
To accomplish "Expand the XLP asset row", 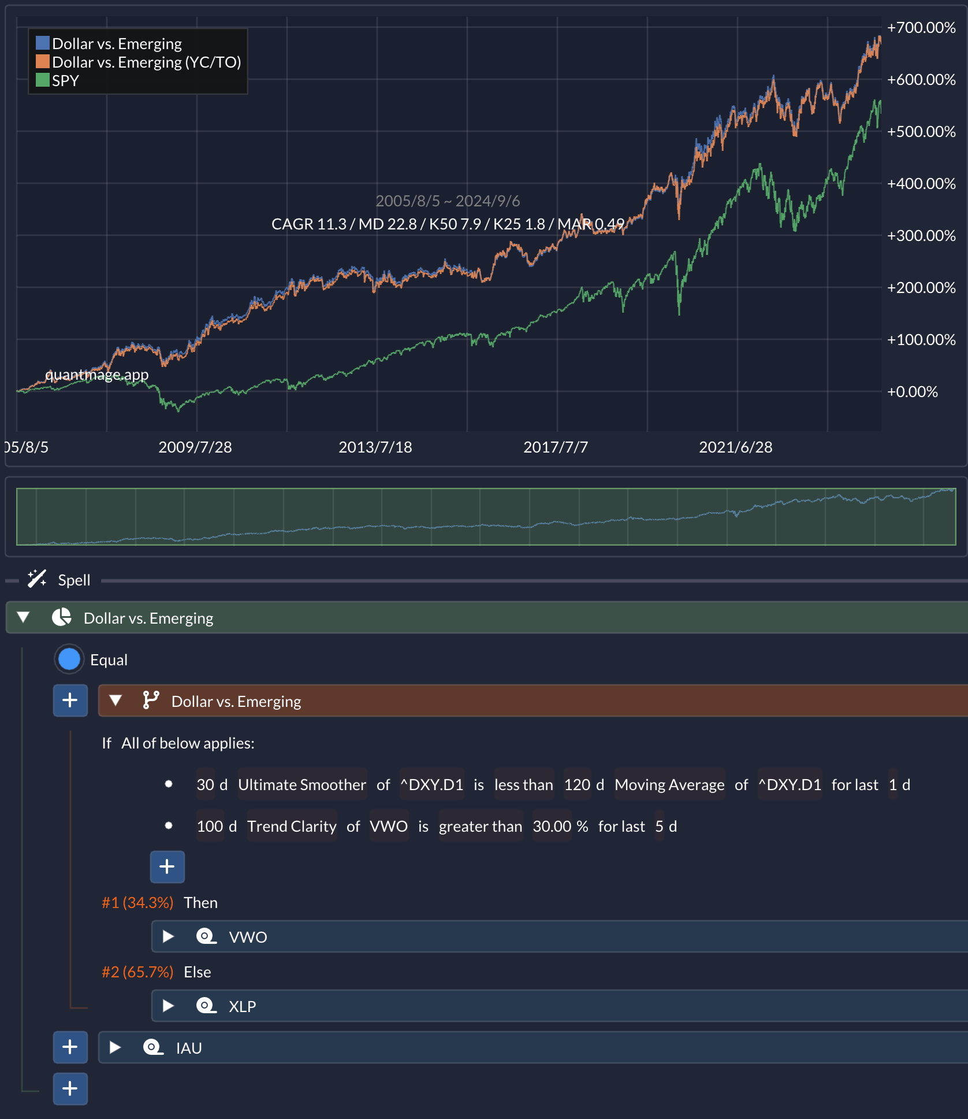I will pos(168,1006).
